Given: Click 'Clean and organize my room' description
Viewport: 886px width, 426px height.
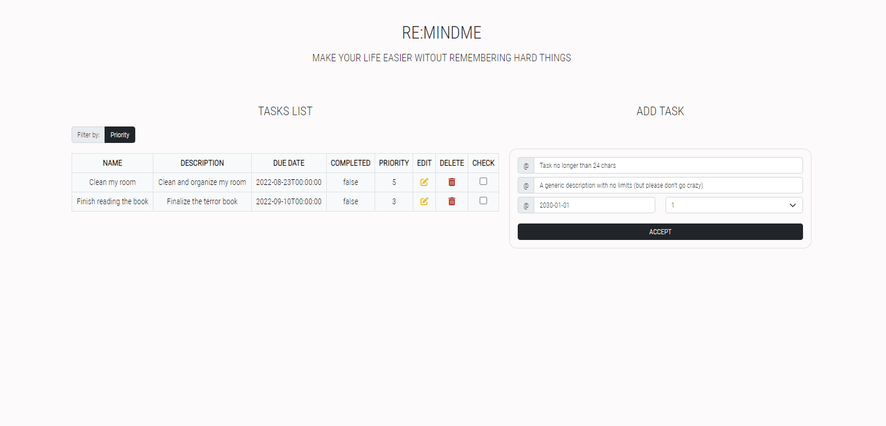Looking at the screenshot, I should (202, 183).
